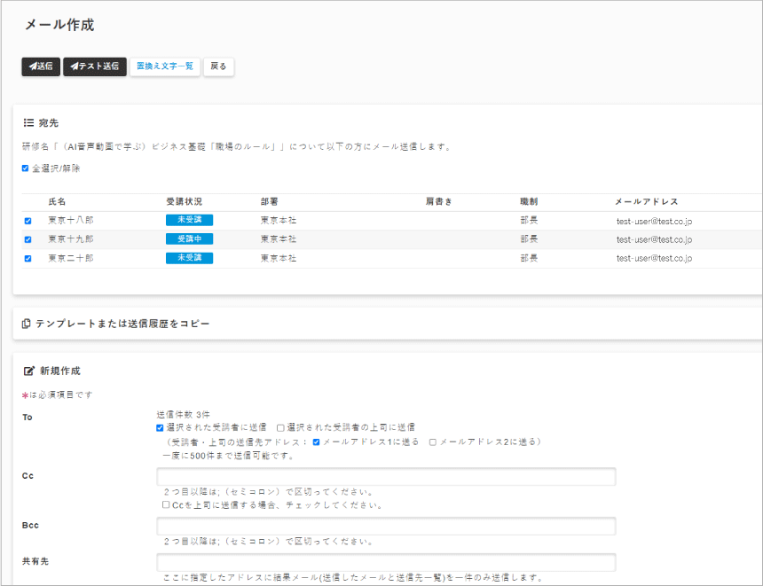Screen dimensions: 763x586
Task: Click the copy icon beside テンプレート heading
Action: coord(27,324)
